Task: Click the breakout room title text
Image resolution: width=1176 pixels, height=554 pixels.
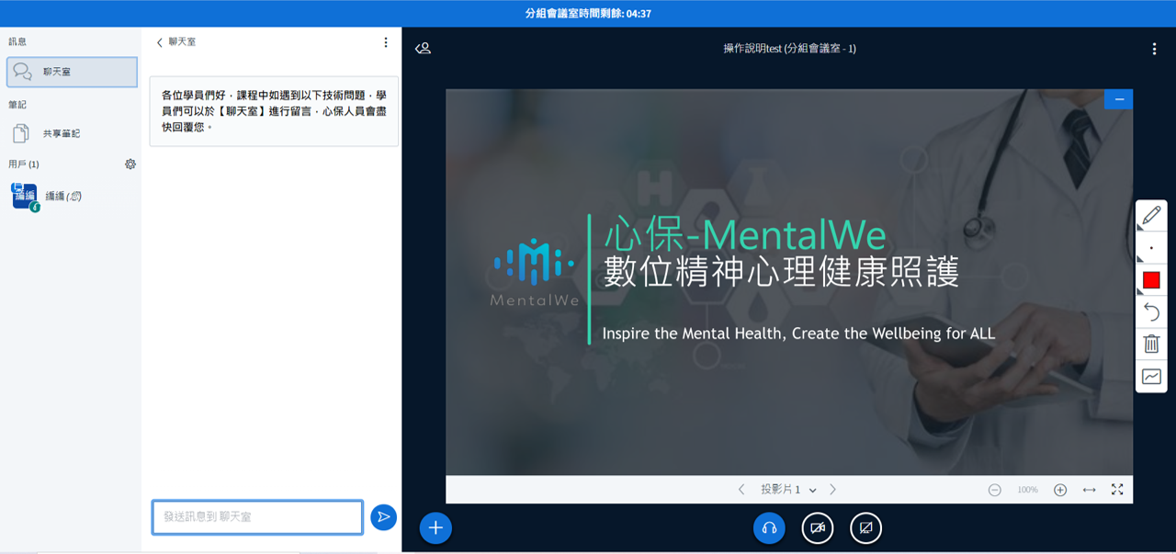Action: tap(789, 49)
